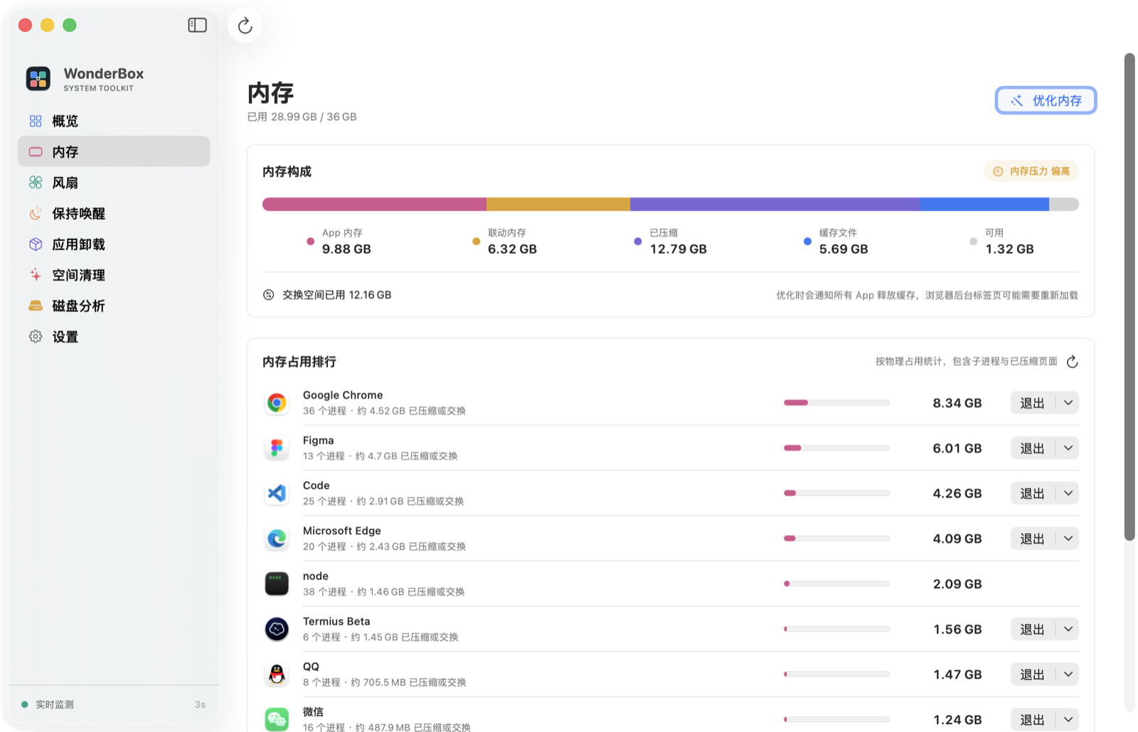1138x732 pixels.
Task: Click the 设置 gear icon
Action: click(x=36, y=337)
